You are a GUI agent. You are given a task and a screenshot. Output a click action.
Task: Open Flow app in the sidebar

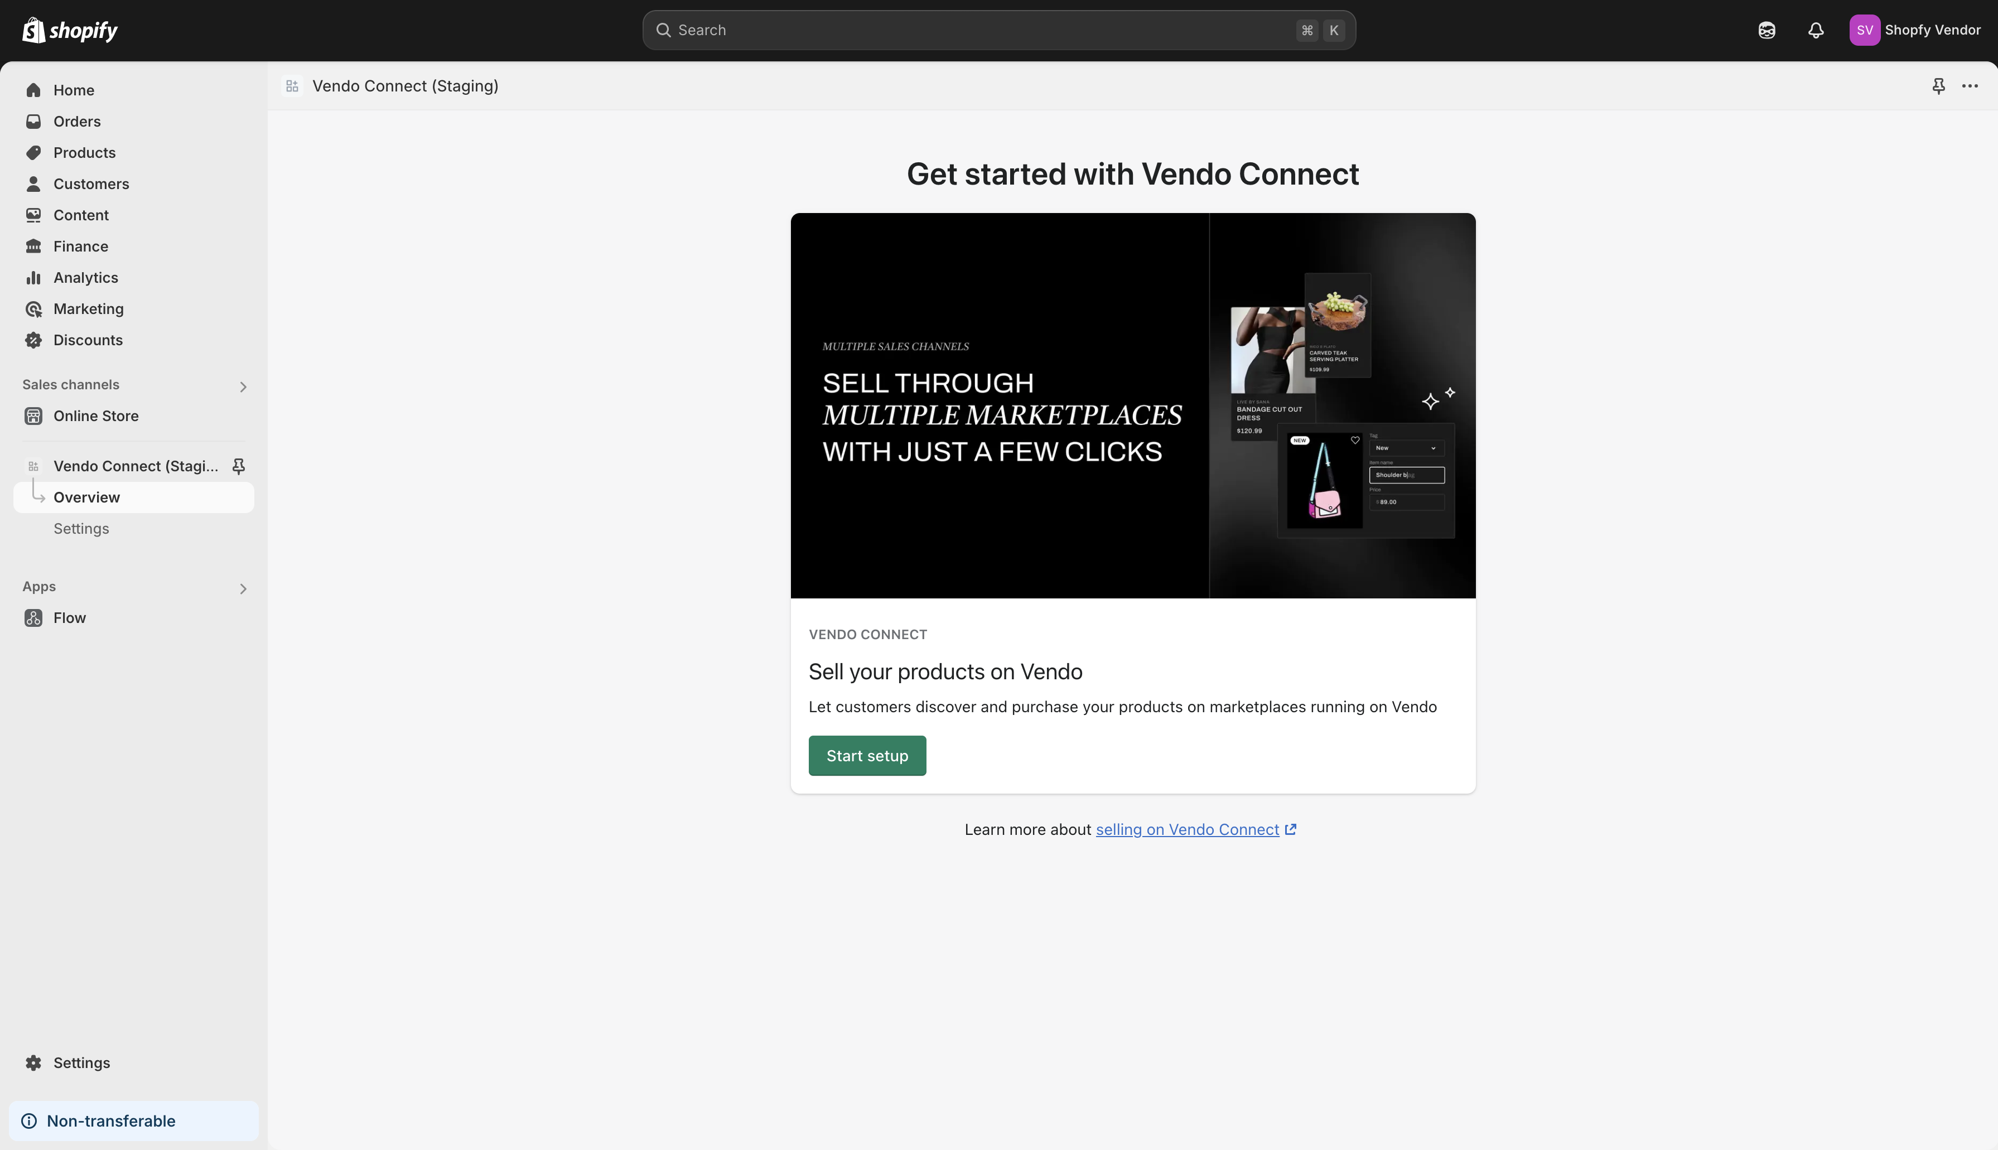(x=70, y=617)
